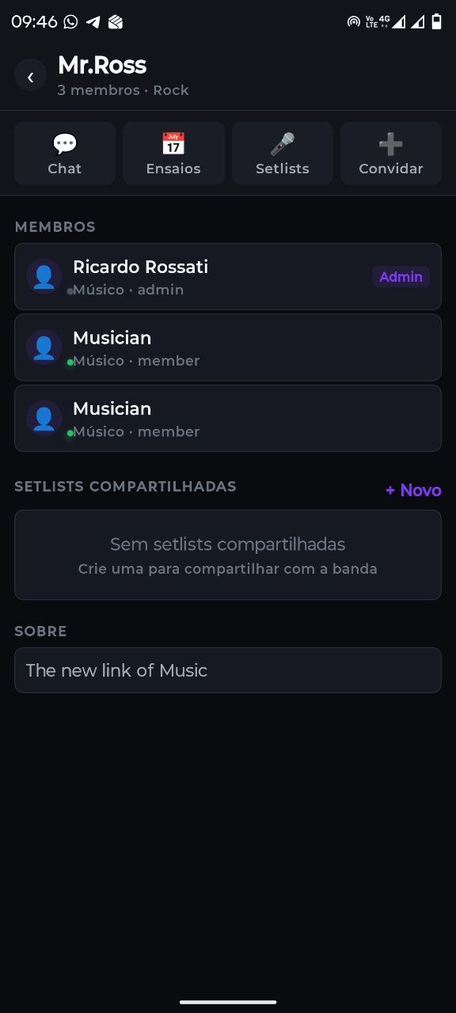The width and height of the screenshot is (456, 1013).
Task: Create a setlist with + Novo
Action: click(x=412, y=490)
